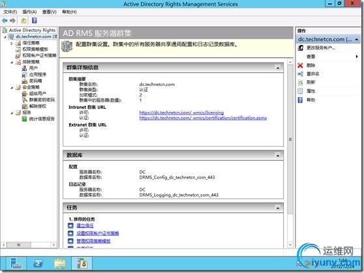Image resolution: width=364 pixels, height=273 pixels.
Task: Collapse the 排除策略 tree arrow
Action: click(x=12, y=62)
